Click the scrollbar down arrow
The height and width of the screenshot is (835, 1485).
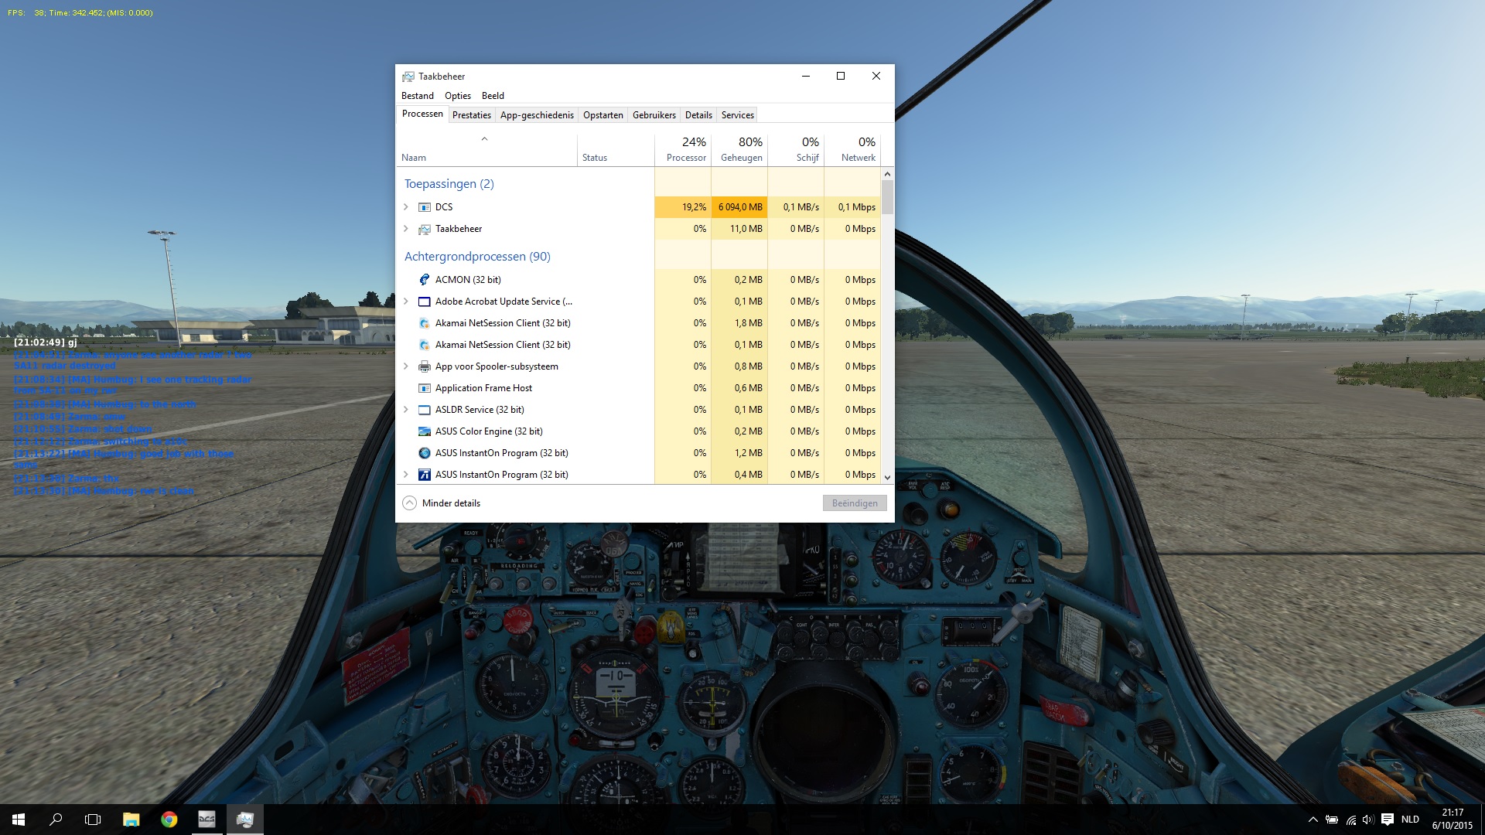[887, 478]
